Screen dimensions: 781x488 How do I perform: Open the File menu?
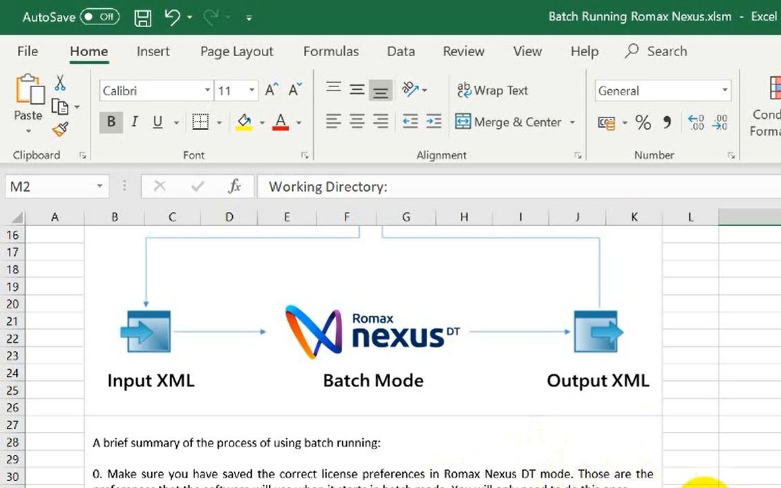click(x=28, y=51)
